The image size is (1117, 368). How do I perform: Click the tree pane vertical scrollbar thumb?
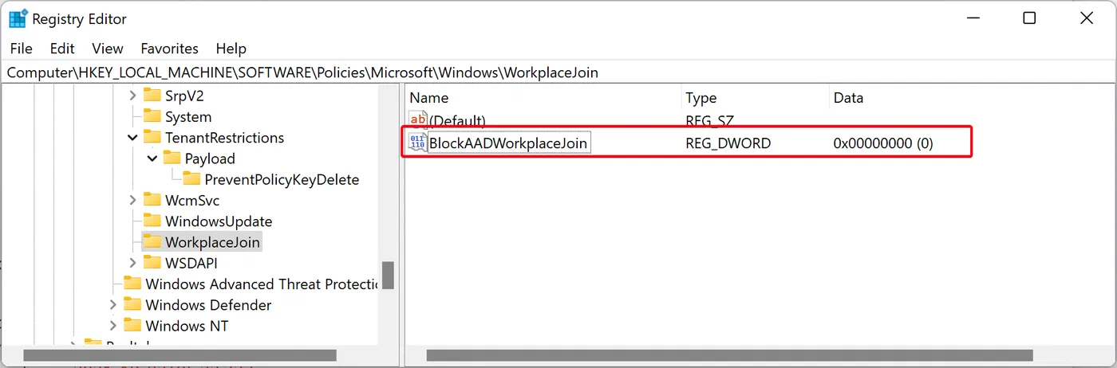pos(388,275)
